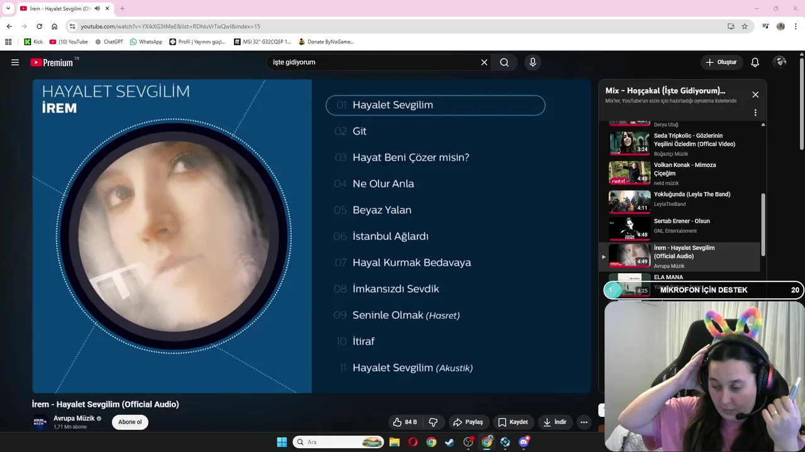The width and height of the screenshot is (805, 452).
Task: Open OBS Studio from taskbar
Action: tap(468, 442)
